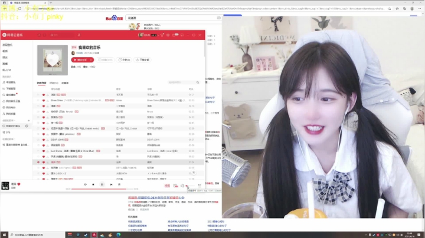Image resolution: width=425 pixels, height=238 pixels.
Task: Switch to the comments tab
Action: click(54, 82)
